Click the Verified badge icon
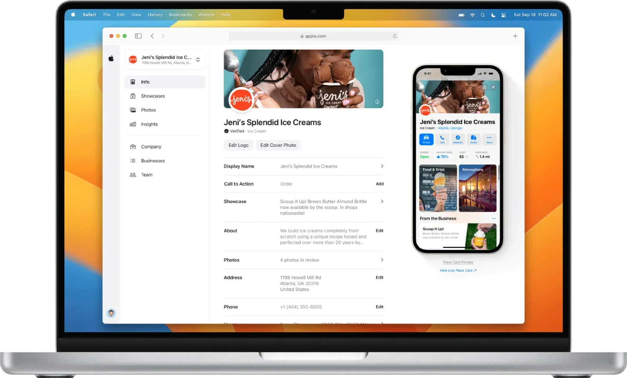This screenshot has width=627, height=378. (x=226, y=131)
